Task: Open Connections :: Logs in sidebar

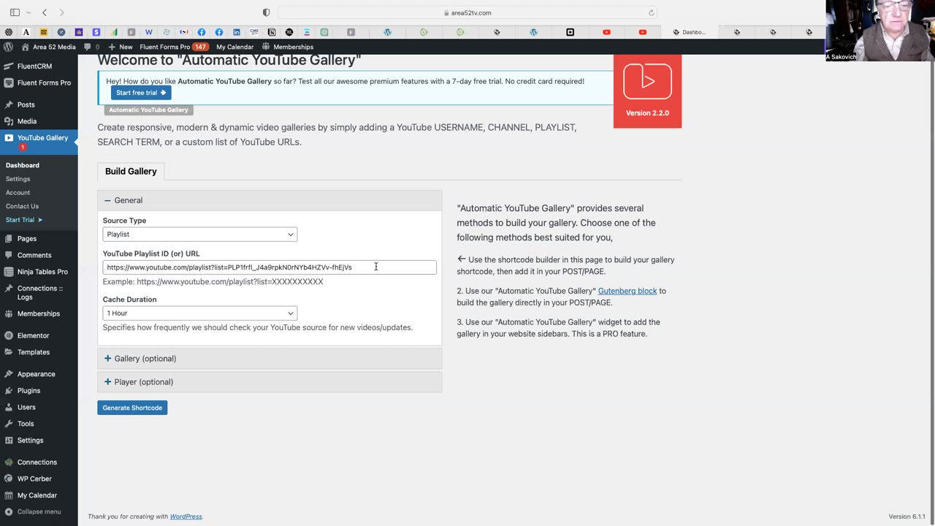Action: [39, 292]
